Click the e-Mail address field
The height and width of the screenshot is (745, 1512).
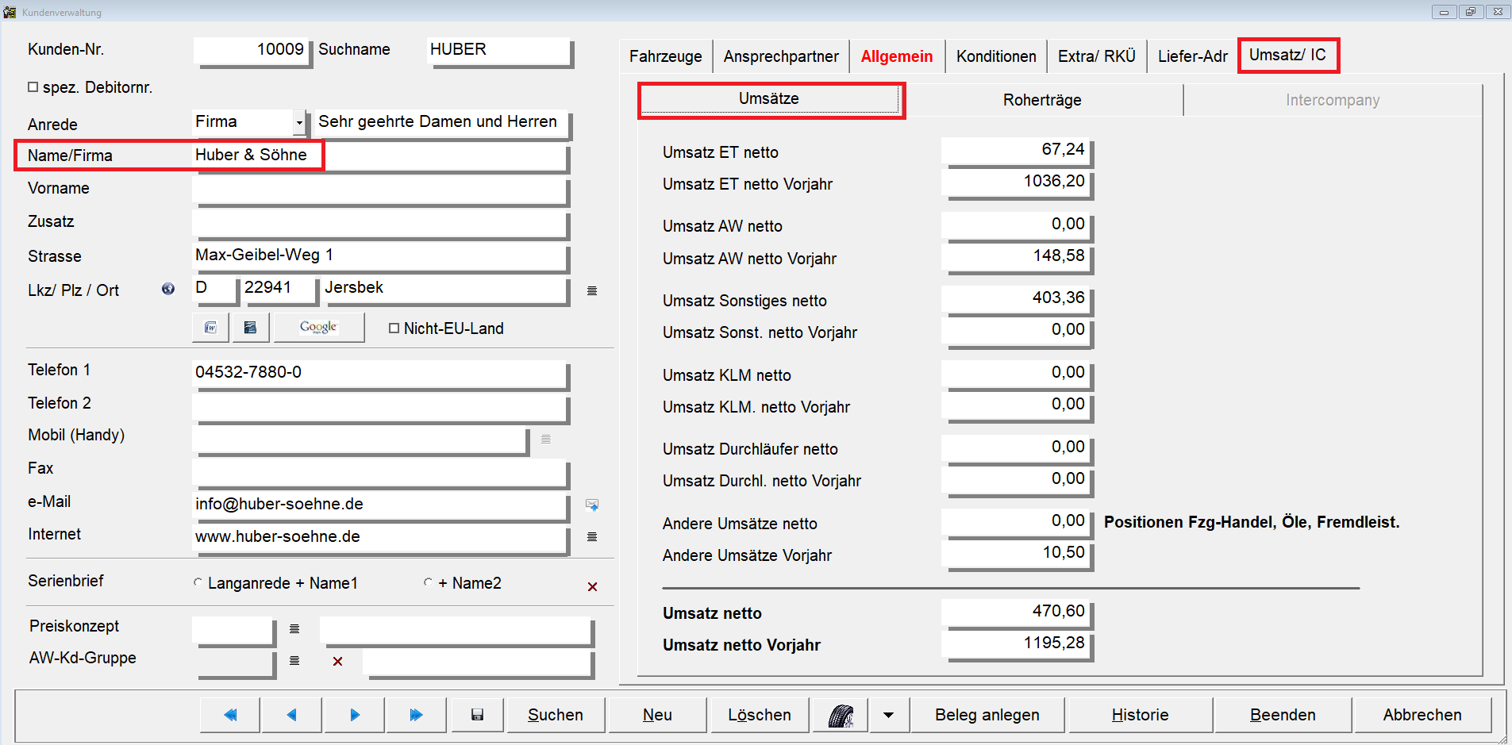pyautogui.click(x=379, y=505)
